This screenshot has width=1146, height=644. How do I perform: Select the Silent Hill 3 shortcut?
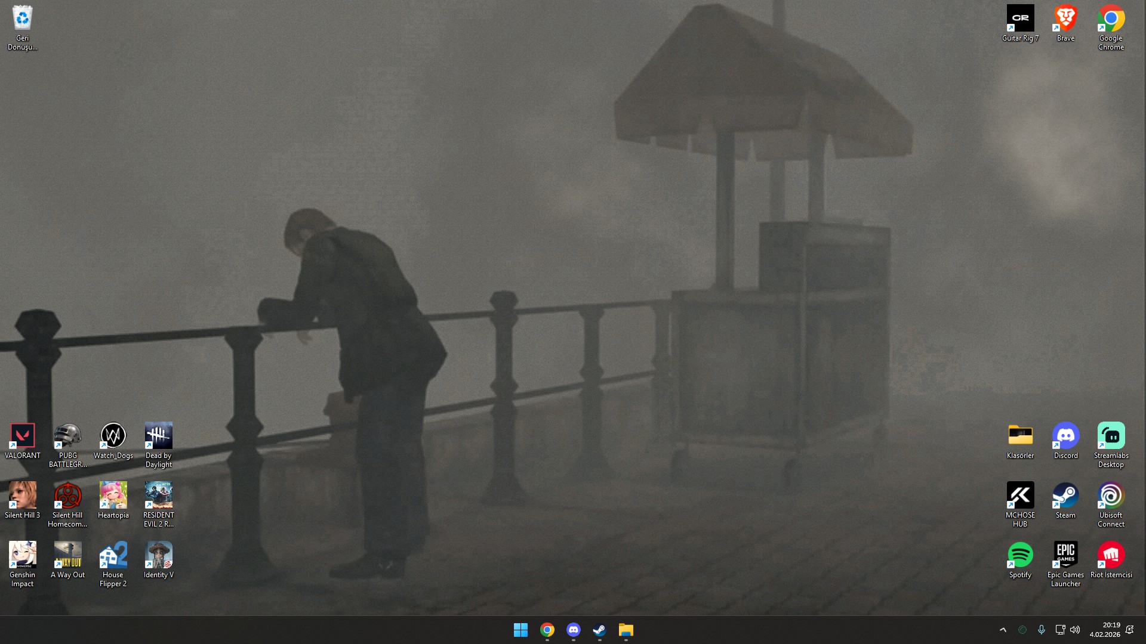[23, 496]
